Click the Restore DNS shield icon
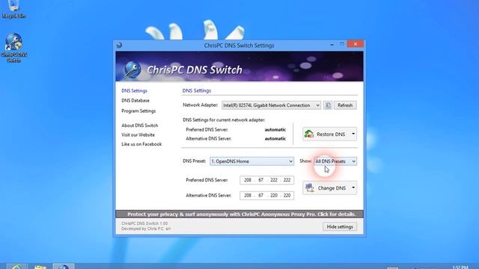Viewport: 479px width, 269px height. click(x=309, y=134)
